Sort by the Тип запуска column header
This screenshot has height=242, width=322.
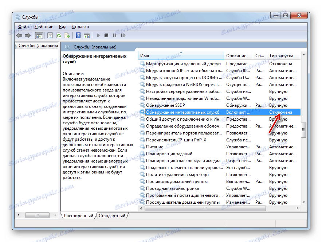click(283, 56)
